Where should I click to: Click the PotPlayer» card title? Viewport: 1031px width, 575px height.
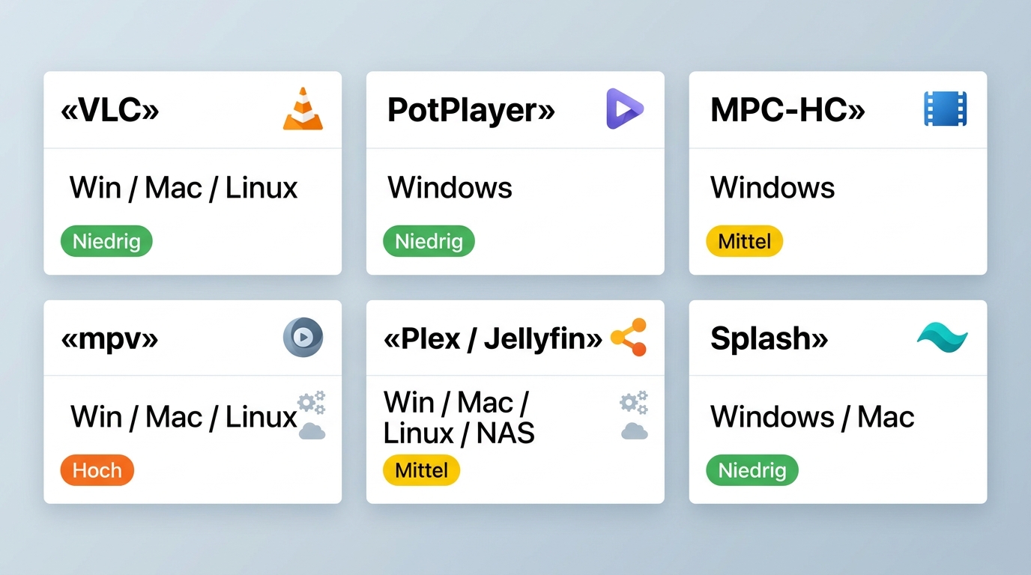point(471,110)
